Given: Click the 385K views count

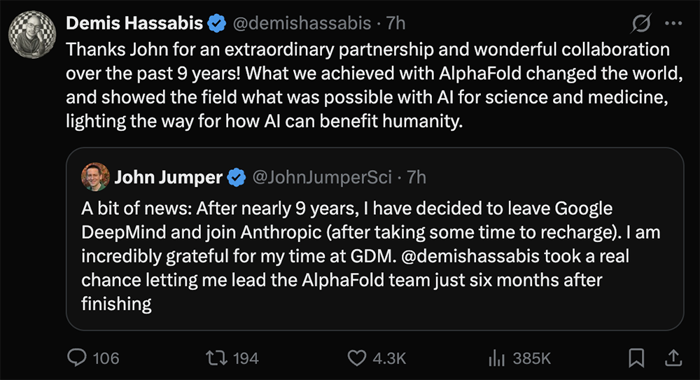Looking at the screenshot, I should 532,358.
